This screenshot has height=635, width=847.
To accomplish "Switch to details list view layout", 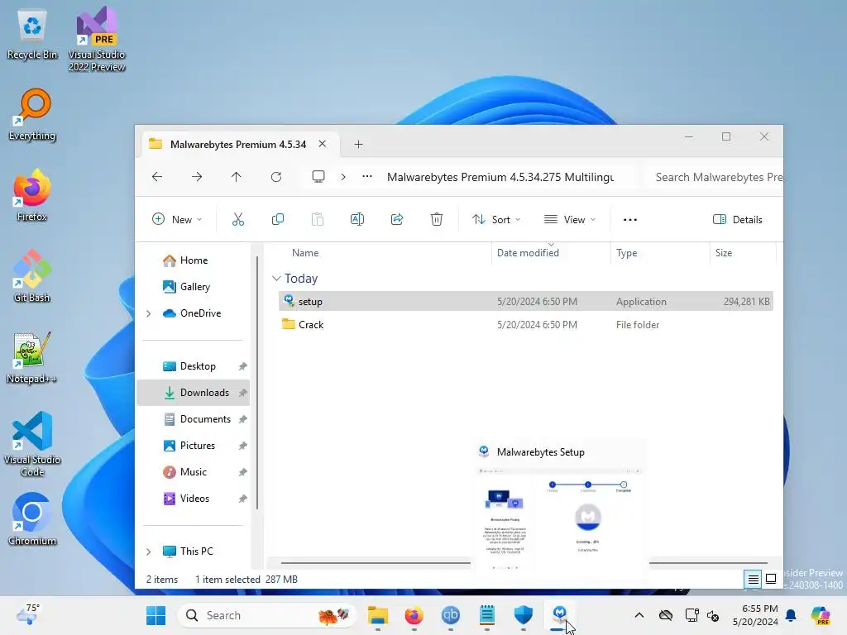I will pyautogui.click(x=753, y=580).
